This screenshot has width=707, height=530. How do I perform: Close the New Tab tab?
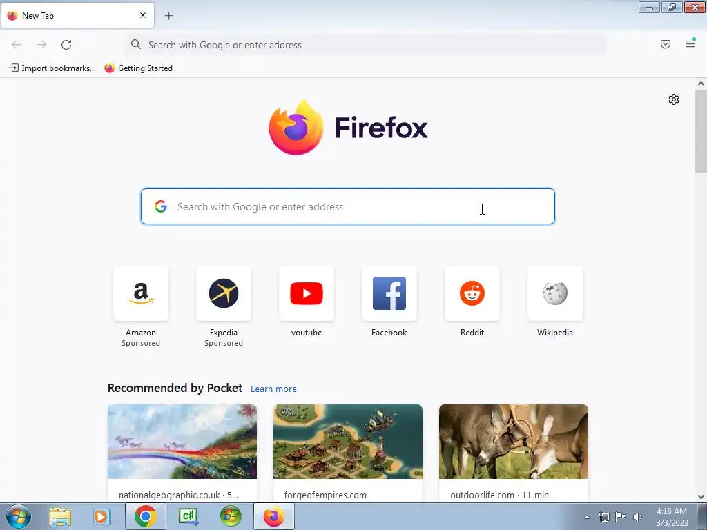pyautogui.click(x=143, y=15)
